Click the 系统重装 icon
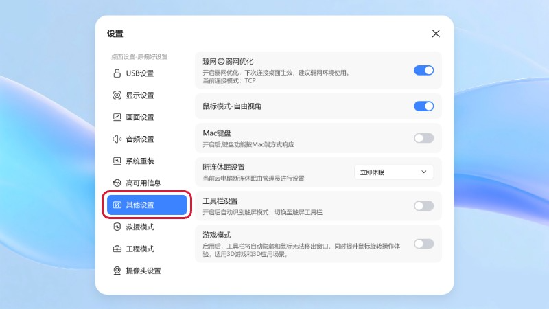Viewport: 549px width, 309px height. 117,161
